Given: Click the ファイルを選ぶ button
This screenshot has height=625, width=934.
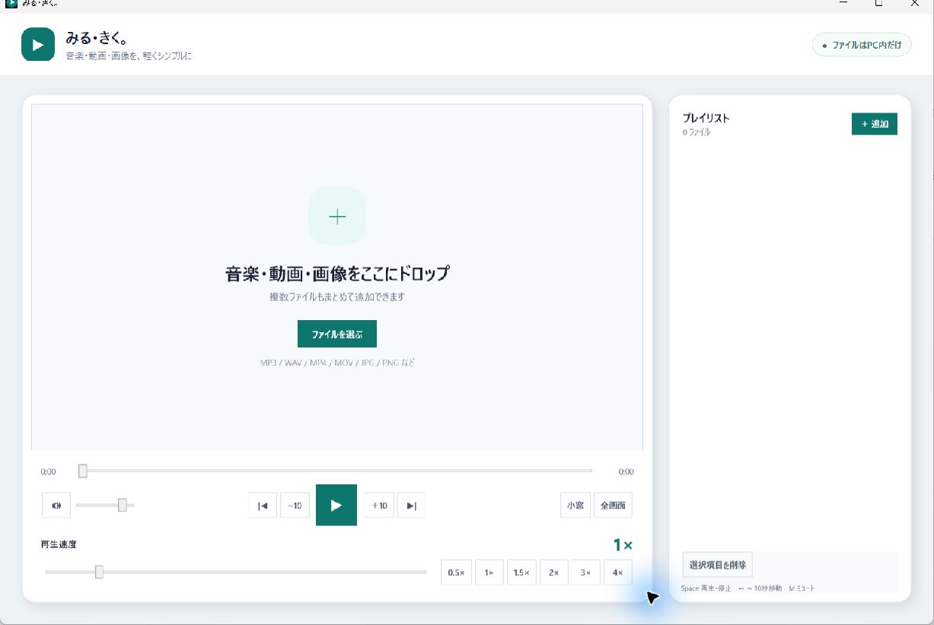Looking at the screenshot, I should (337, 334).
